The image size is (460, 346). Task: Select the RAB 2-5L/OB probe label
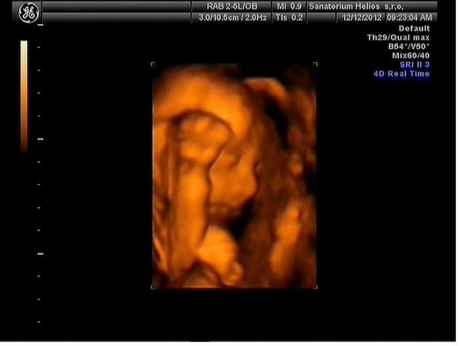coord(228,6)
